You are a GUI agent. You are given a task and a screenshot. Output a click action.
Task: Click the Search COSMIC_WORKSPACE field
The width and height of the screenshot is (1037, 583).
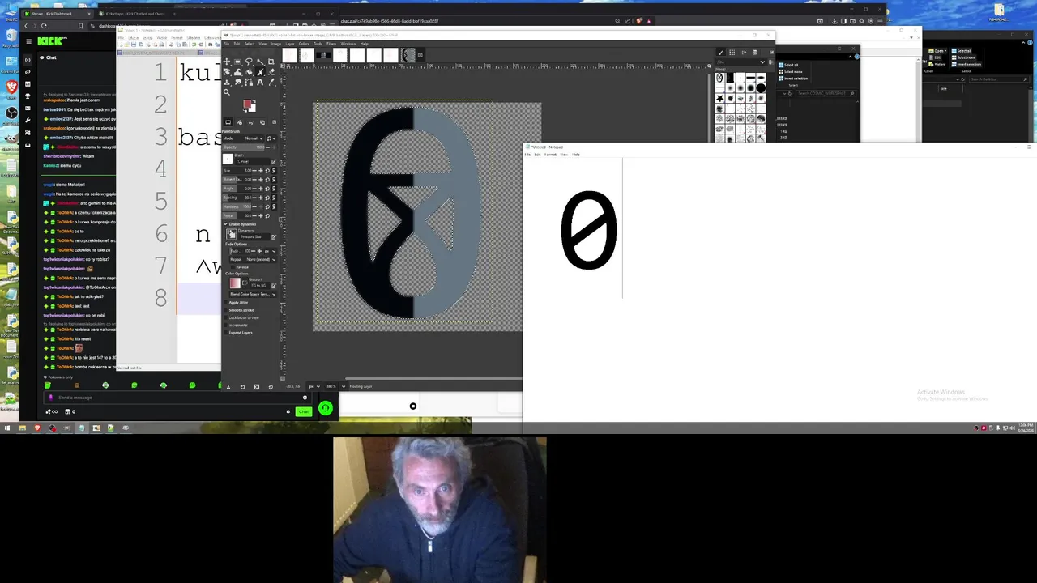click(x=826, y=94)
